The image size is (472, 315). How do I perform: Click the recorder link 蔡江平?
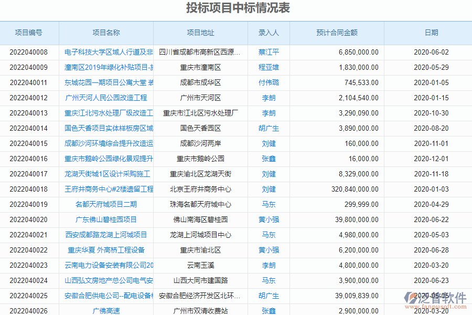click(x=268, y=52)
